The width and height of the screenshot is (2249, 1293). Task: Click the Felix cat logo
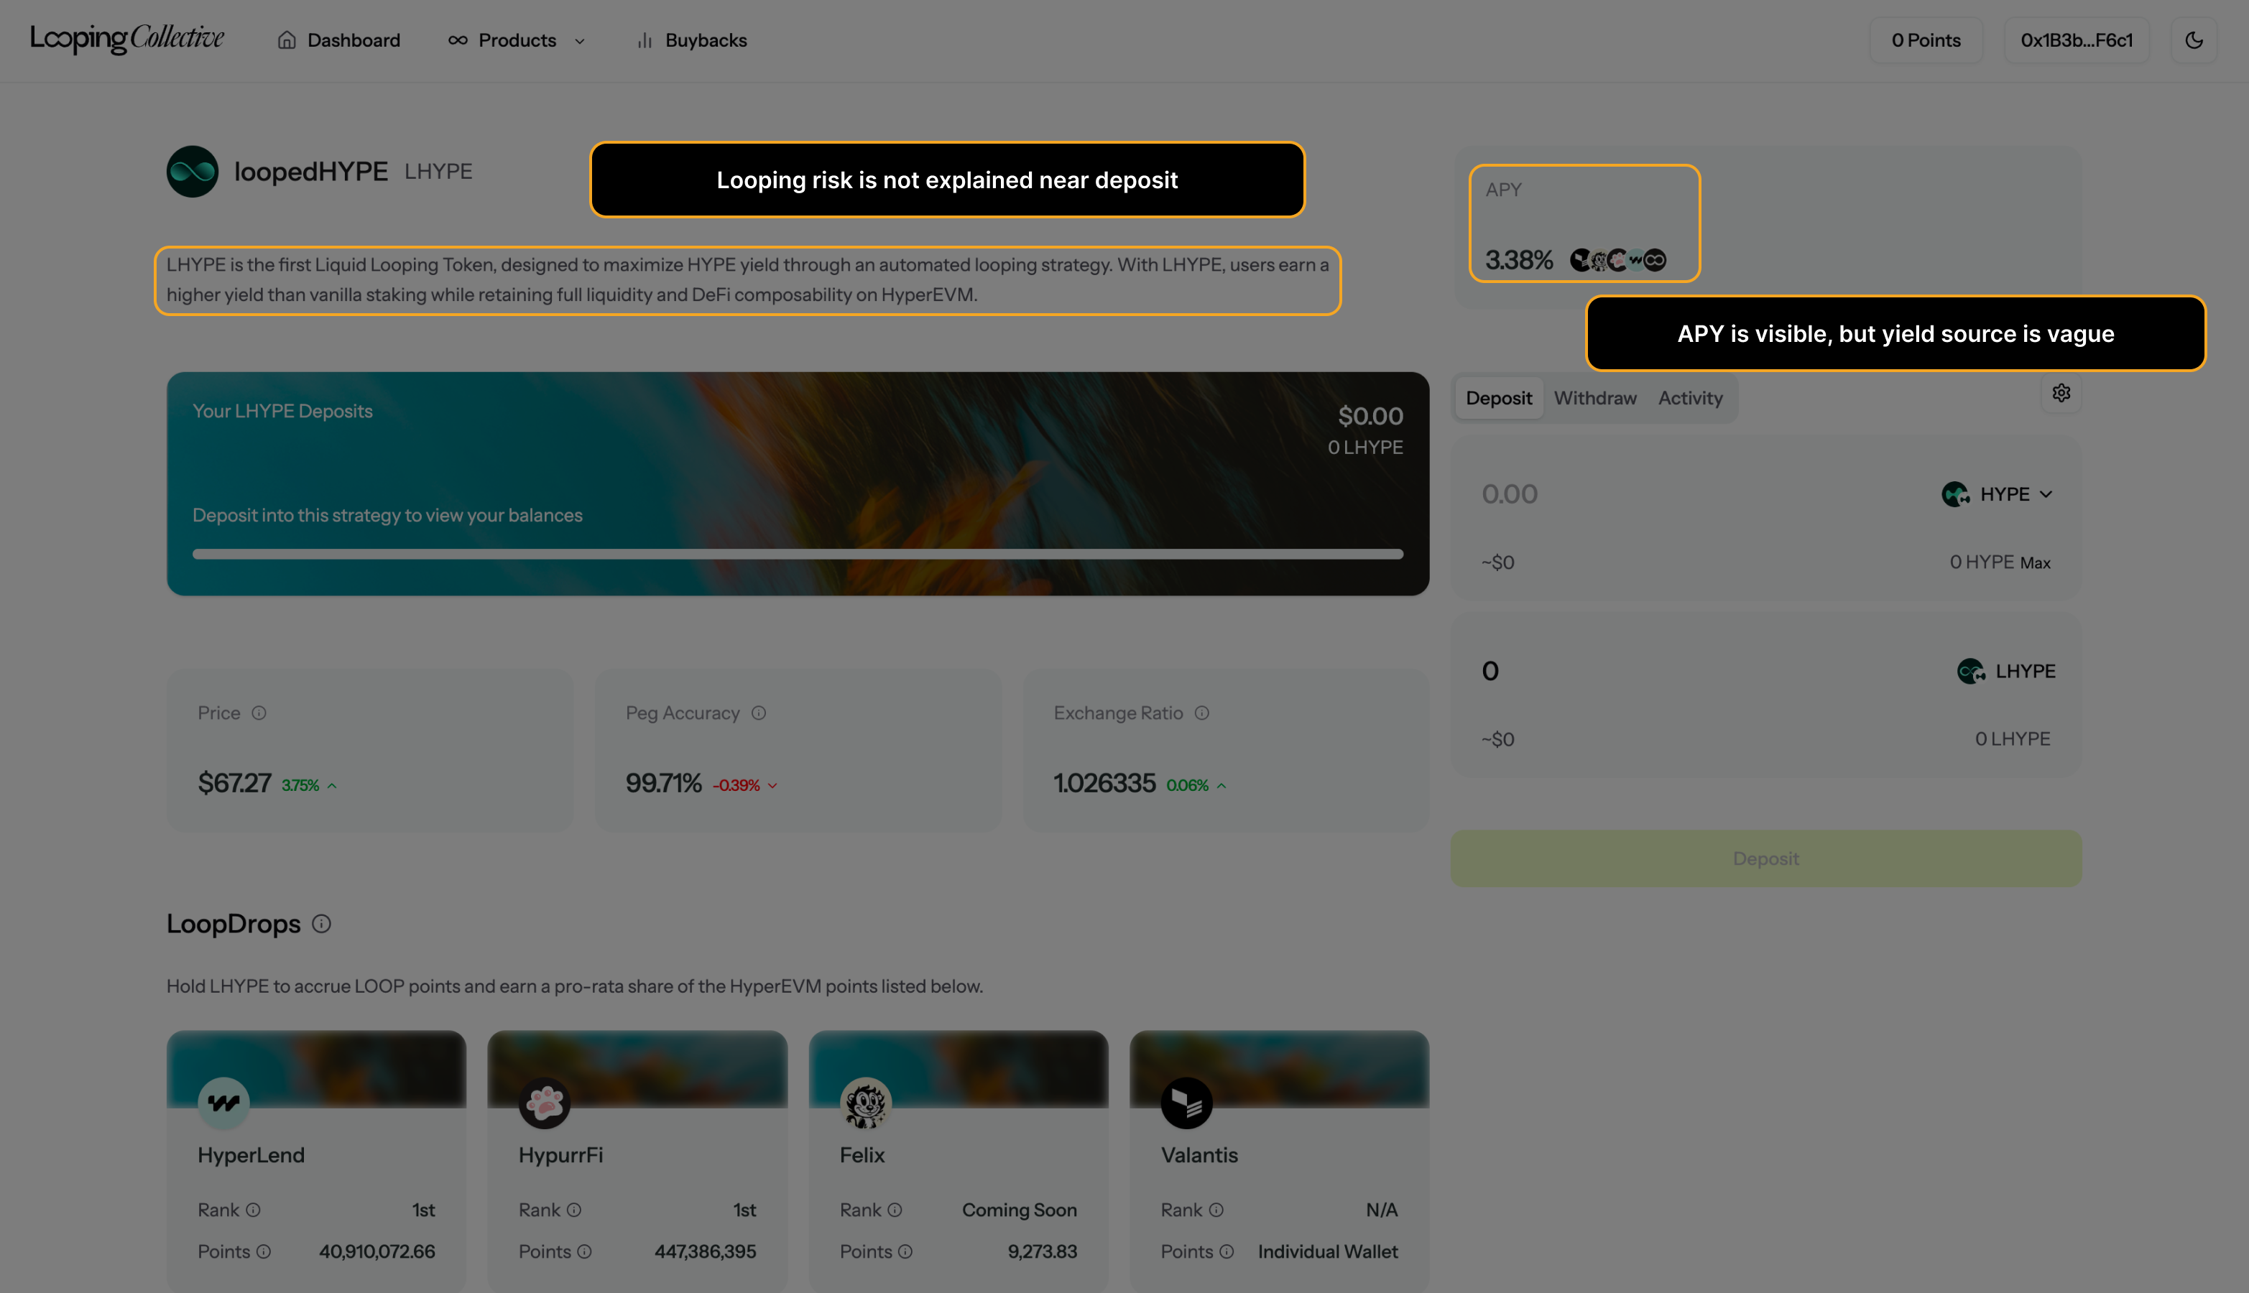click(866, 1103)
